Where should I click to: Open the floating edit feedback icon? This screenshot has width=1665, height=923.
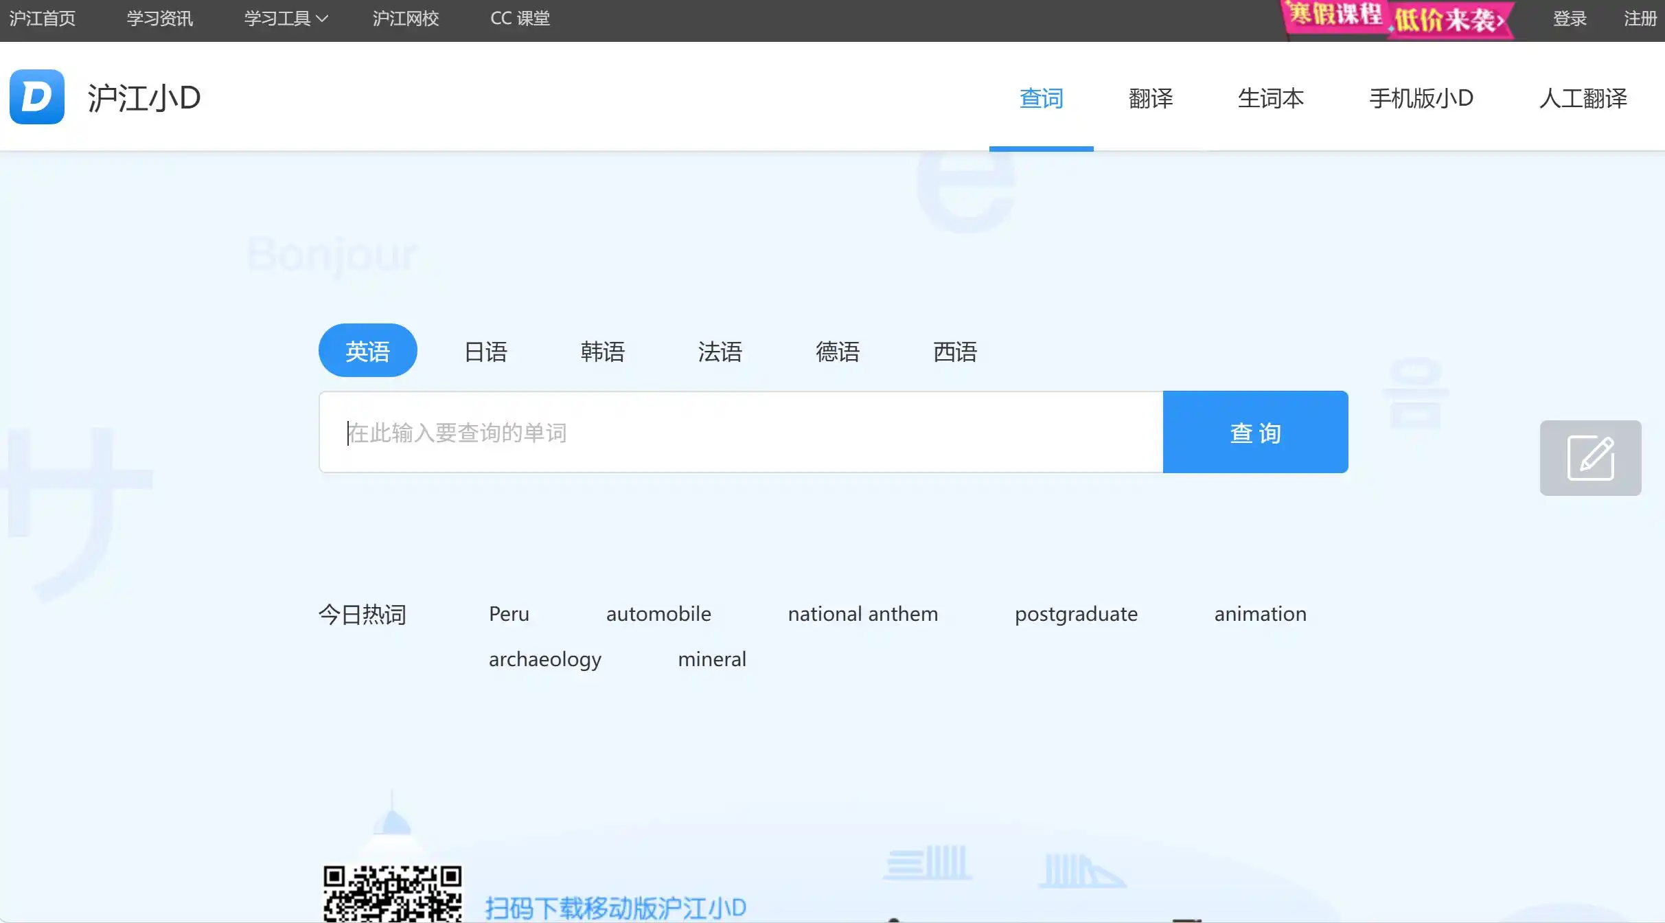[1590, 457]
